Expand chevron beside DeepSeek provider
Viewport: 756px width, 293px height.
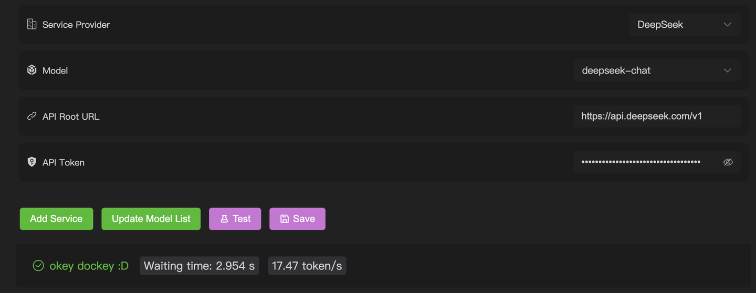coord(727,25)
